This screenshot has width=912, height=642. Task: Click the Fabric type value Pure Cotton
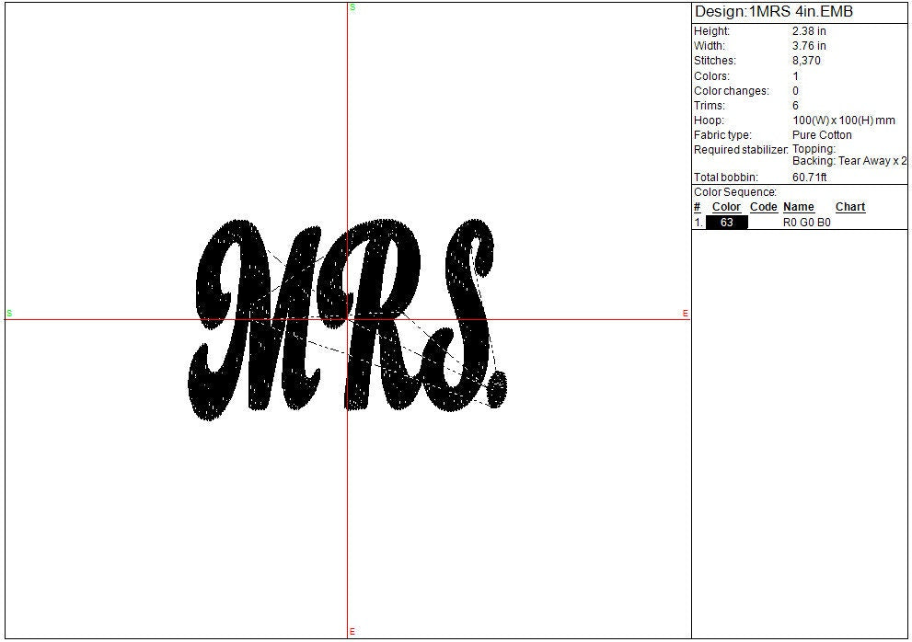pyautogui.click(x=822, y=135)
